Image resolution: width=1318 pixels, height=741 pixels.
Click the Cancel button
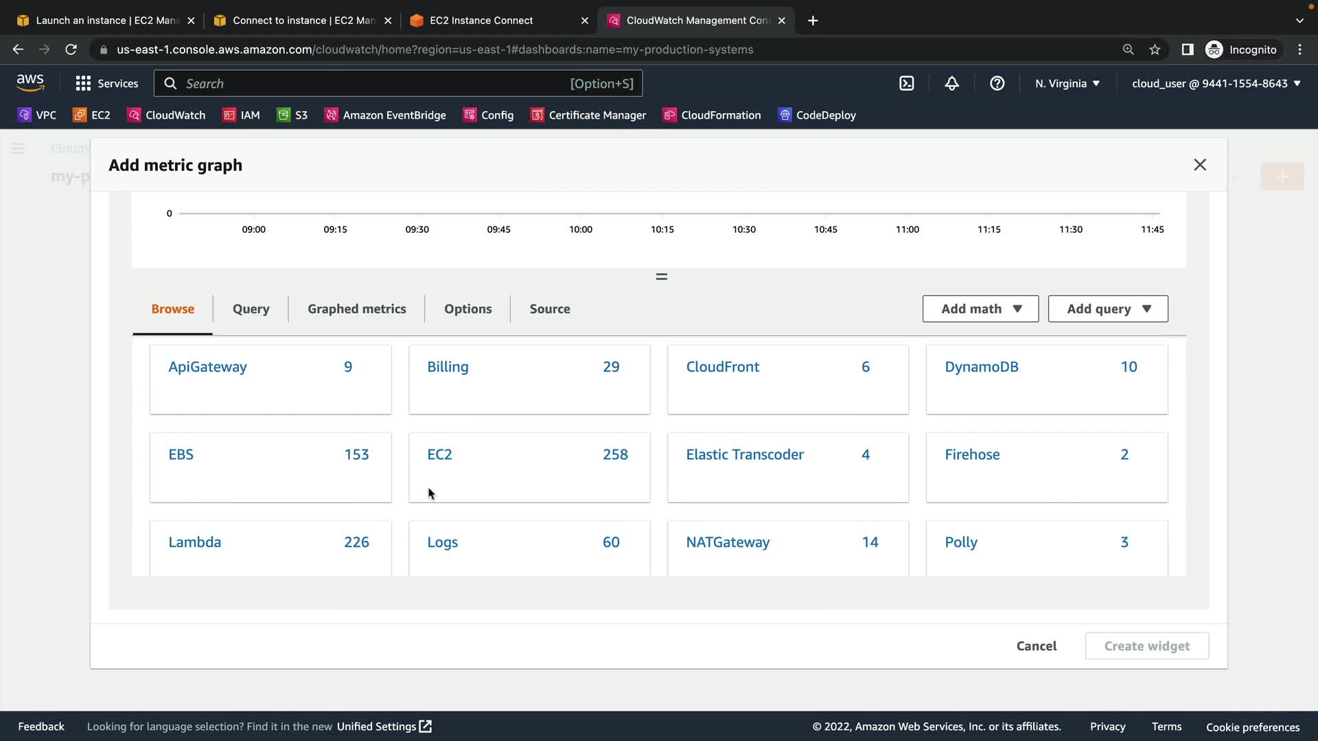[1036, 646]
